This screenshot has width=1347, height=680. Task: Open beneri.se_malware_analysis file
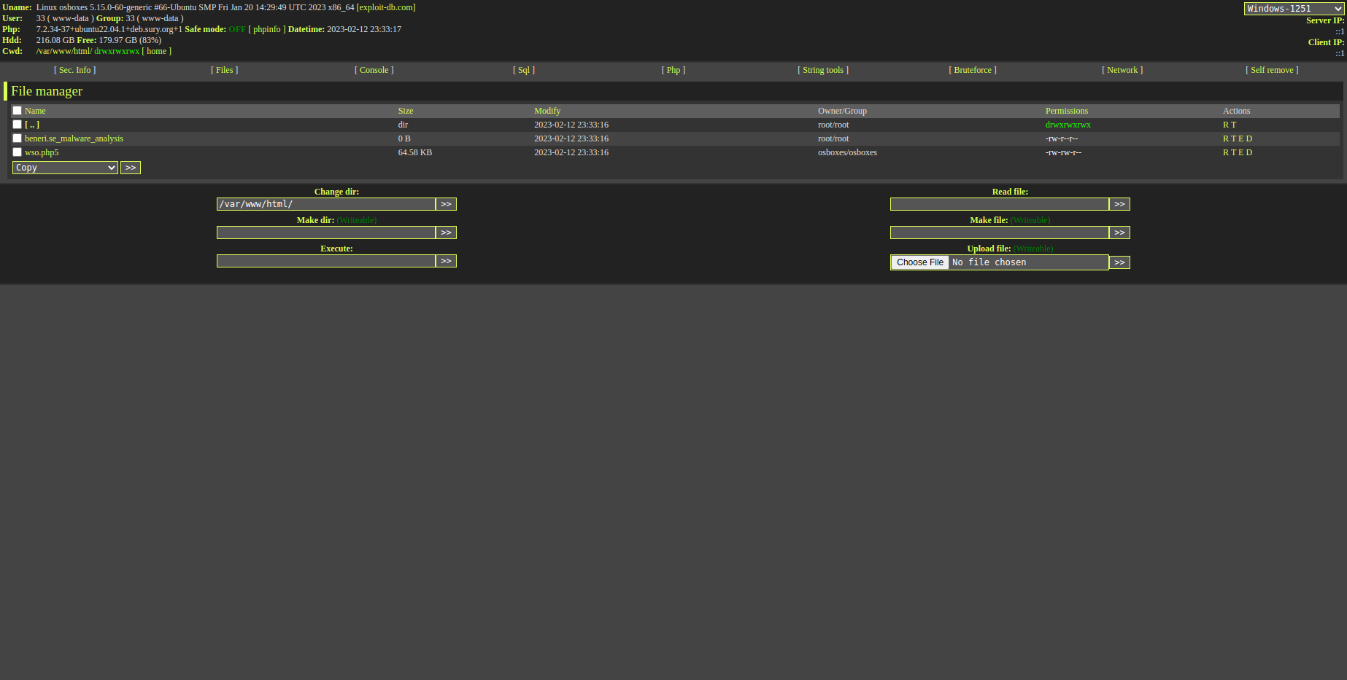(x=74, y=138)
